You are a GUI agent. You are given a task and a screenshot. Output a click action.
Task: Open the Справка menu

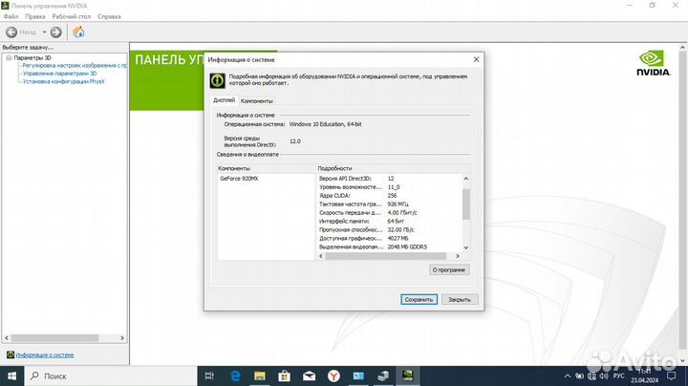click(x=110, y=16)
